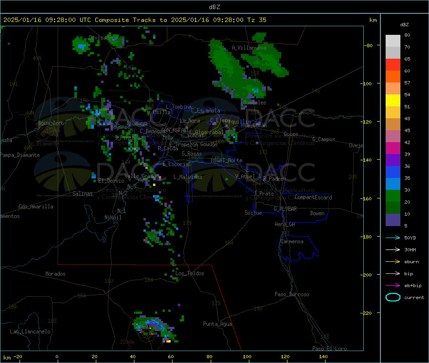429x363 pixels.
Task: Click the 'Tz 35' threshold text
Action: click(x=256, y=20)
